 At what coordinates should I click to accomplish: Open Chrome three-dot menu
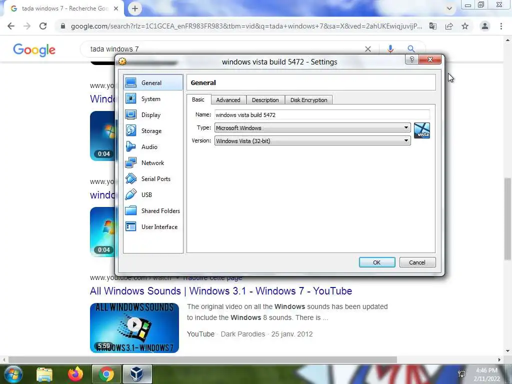pyautogui.click(x=501, y=26)
